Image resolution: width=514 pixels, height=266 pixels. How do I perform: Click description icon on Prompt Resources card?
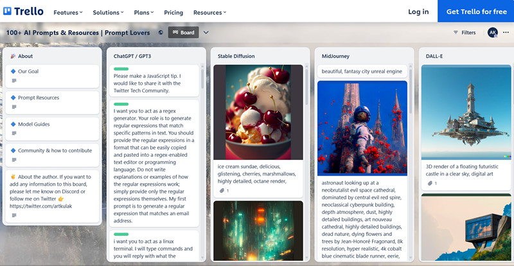[14, 107]
